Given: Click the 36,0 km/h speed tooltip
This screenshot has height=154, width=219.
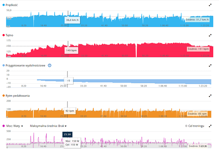Looking at the screenshot, I should (72, 20).
